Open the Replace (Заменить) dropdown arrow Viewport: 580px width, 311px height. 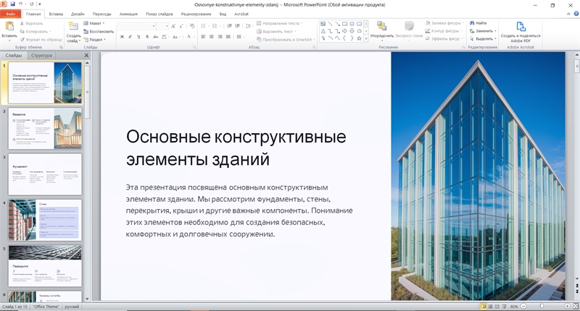(495, 31)
